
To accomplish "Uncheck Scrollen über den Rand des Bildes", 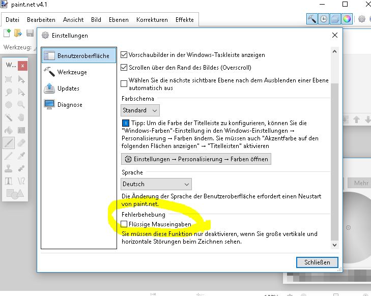I will pos(124,68).
